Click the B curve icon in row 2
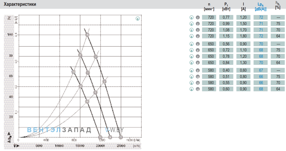Viewport: 286px width, 151px height. click(x=191, y=24)
